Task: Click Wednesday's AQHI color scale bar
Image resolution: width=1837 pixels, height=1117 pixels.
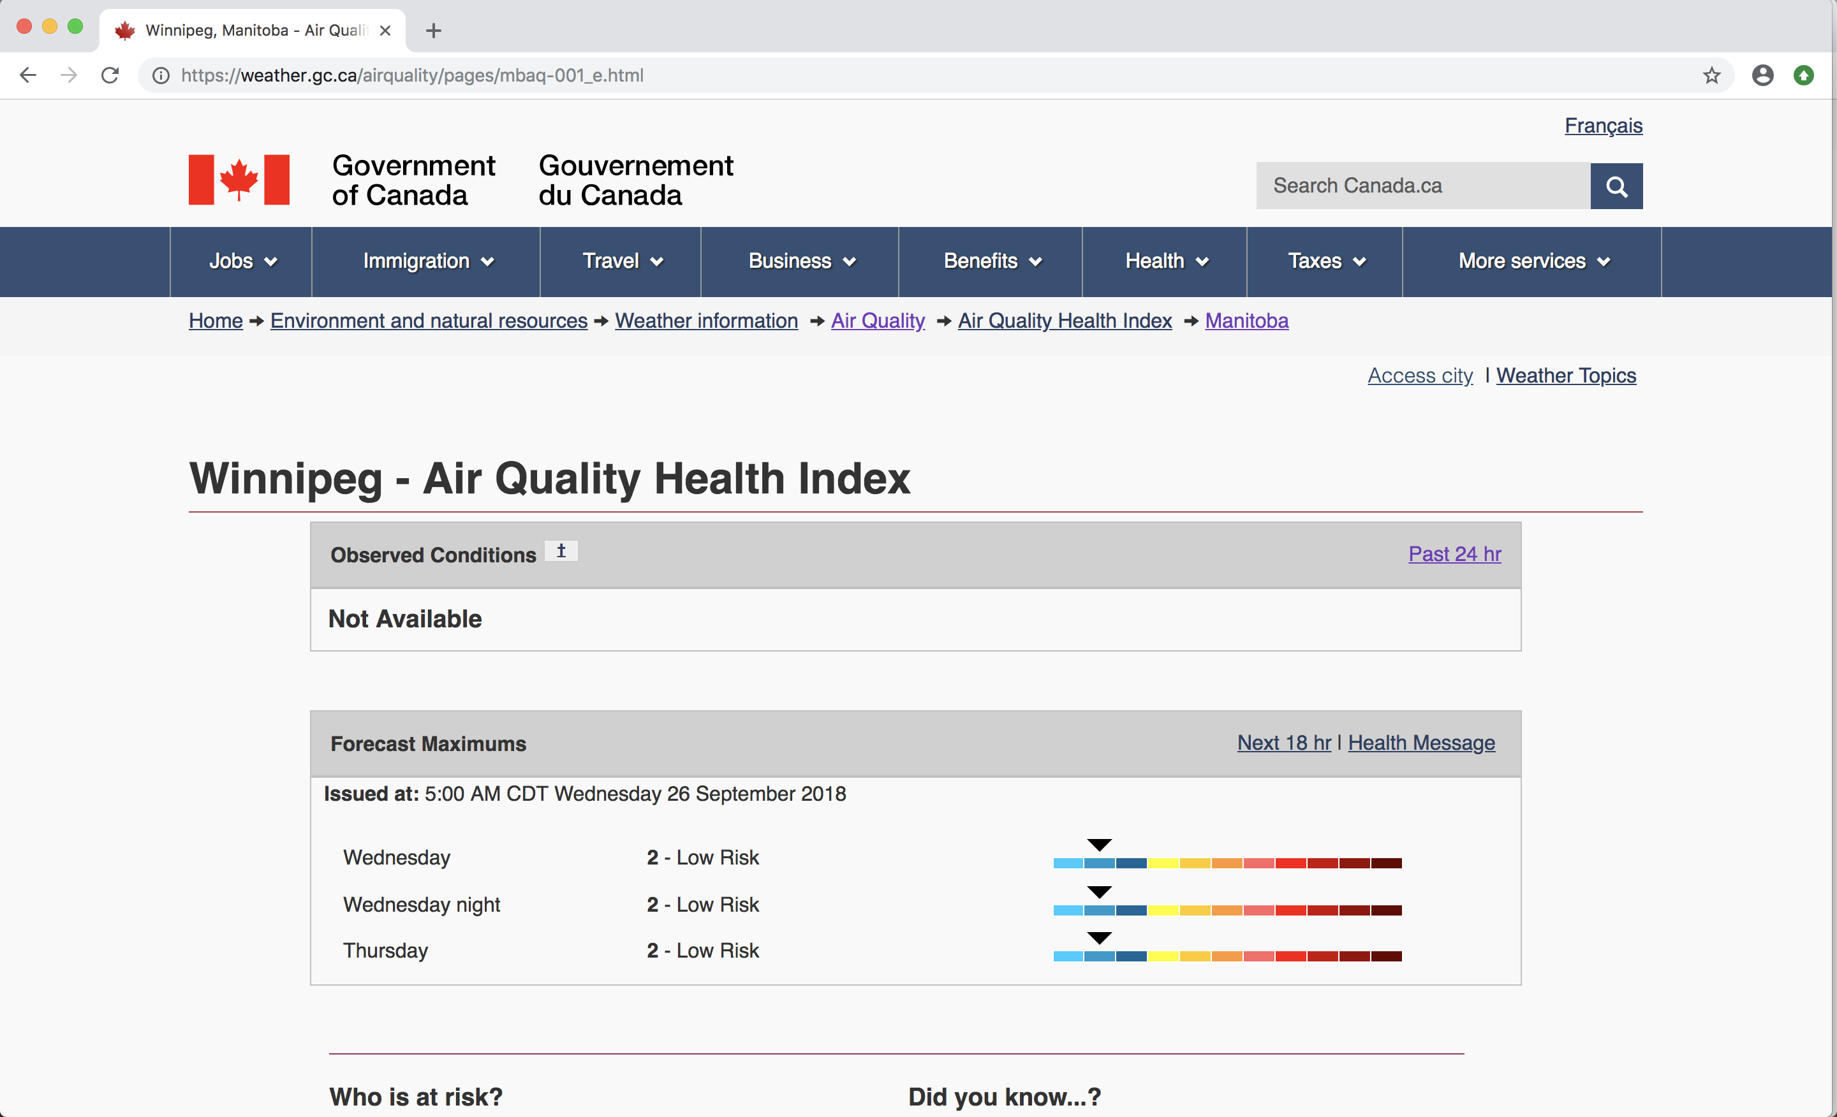Action: 1227,863
